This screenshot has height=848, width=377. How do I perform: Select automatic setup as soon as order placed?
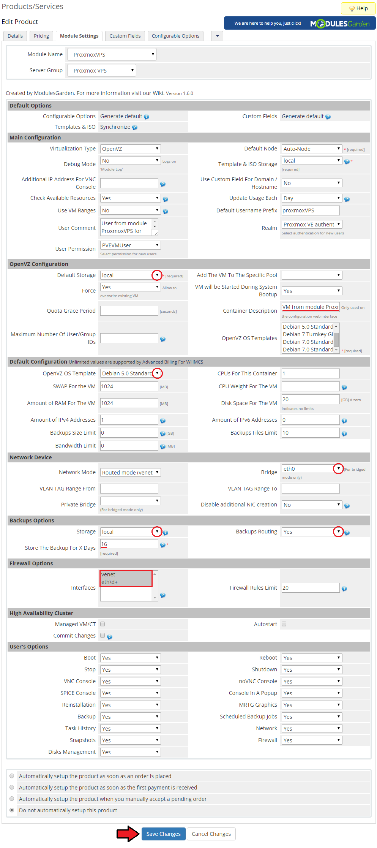[12, 776]
